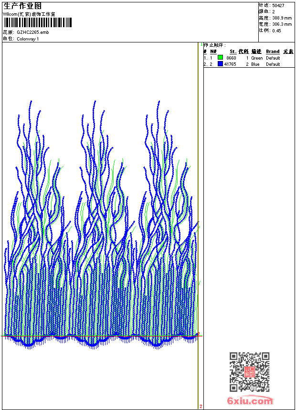Select the Blue thread row description
296x410 pixels.
[x=255, y=64]
